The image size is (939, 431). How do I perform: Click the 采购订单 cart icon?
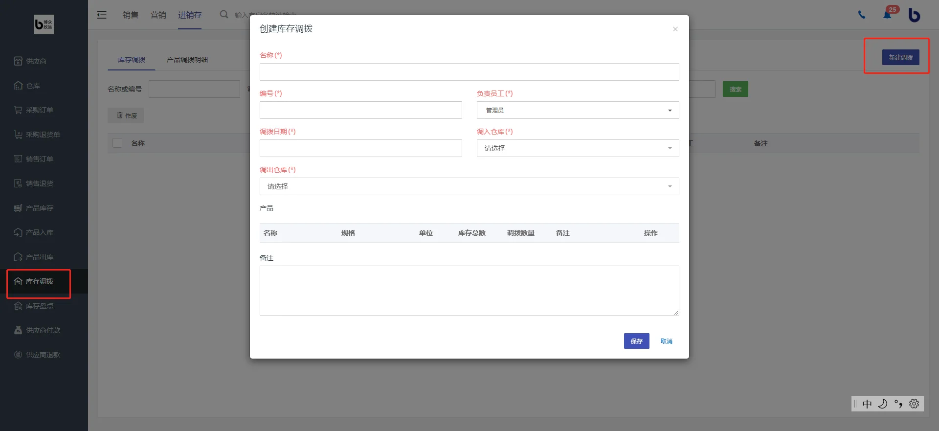[18, 110]
